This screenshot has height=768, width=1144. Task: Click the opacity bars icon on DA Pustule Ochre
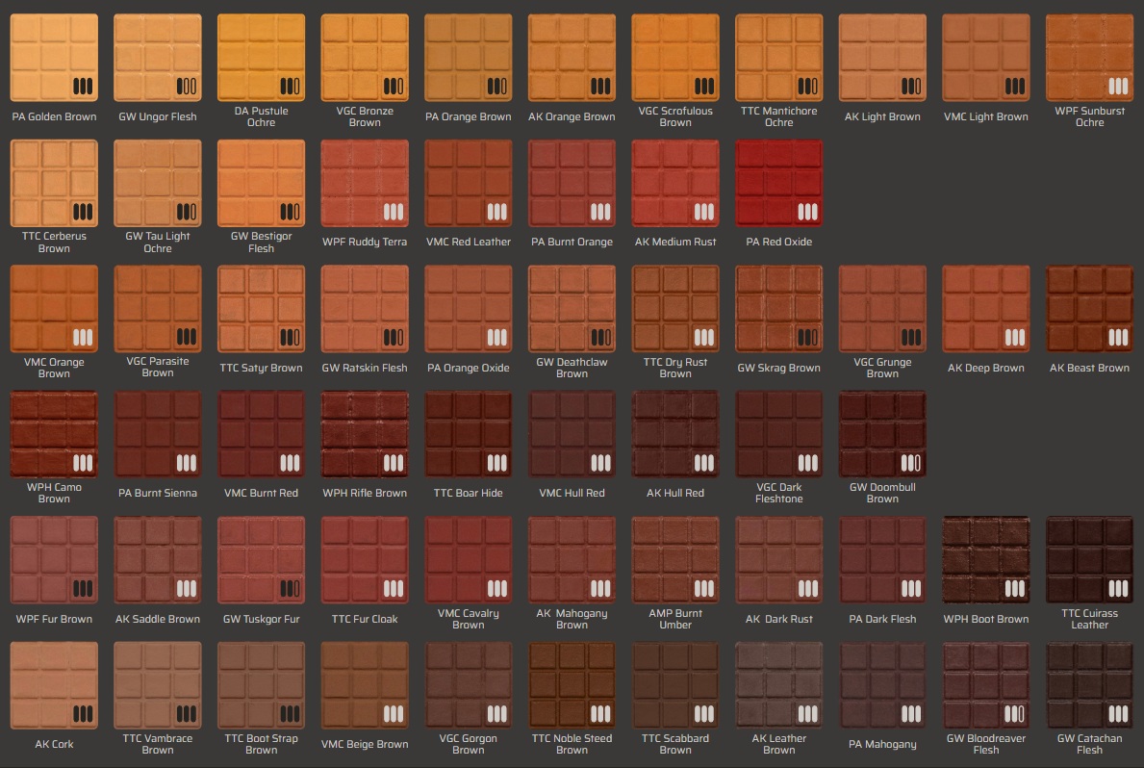291,87
